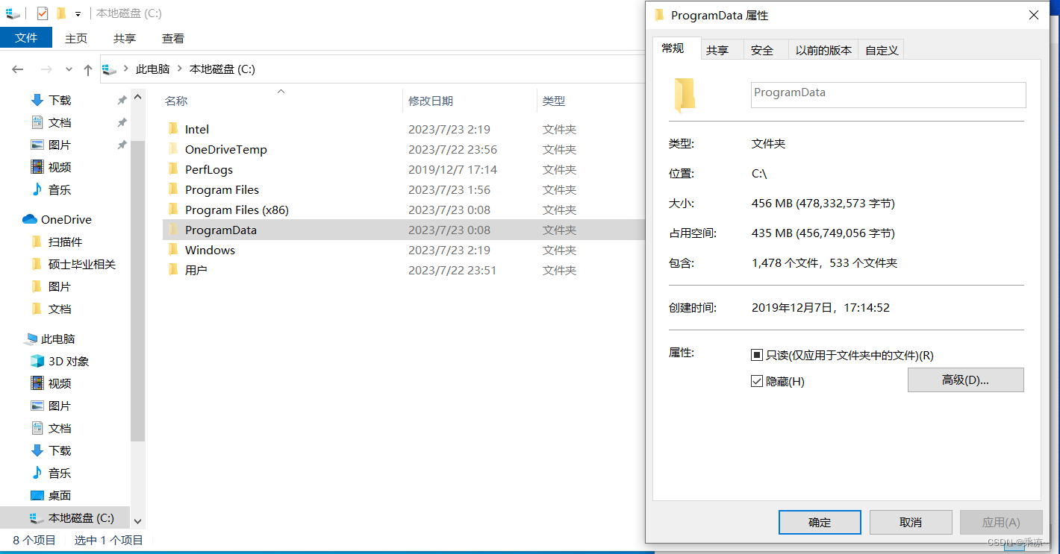Screen dimensions: 1060x554
Task: Switch to the 安全 tab in properties
Action: [762, 50]
